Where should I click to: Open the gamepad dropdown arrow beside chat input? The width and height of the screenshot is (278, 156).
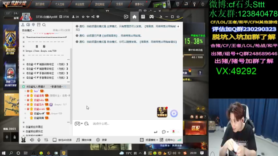tap(82, 124)
